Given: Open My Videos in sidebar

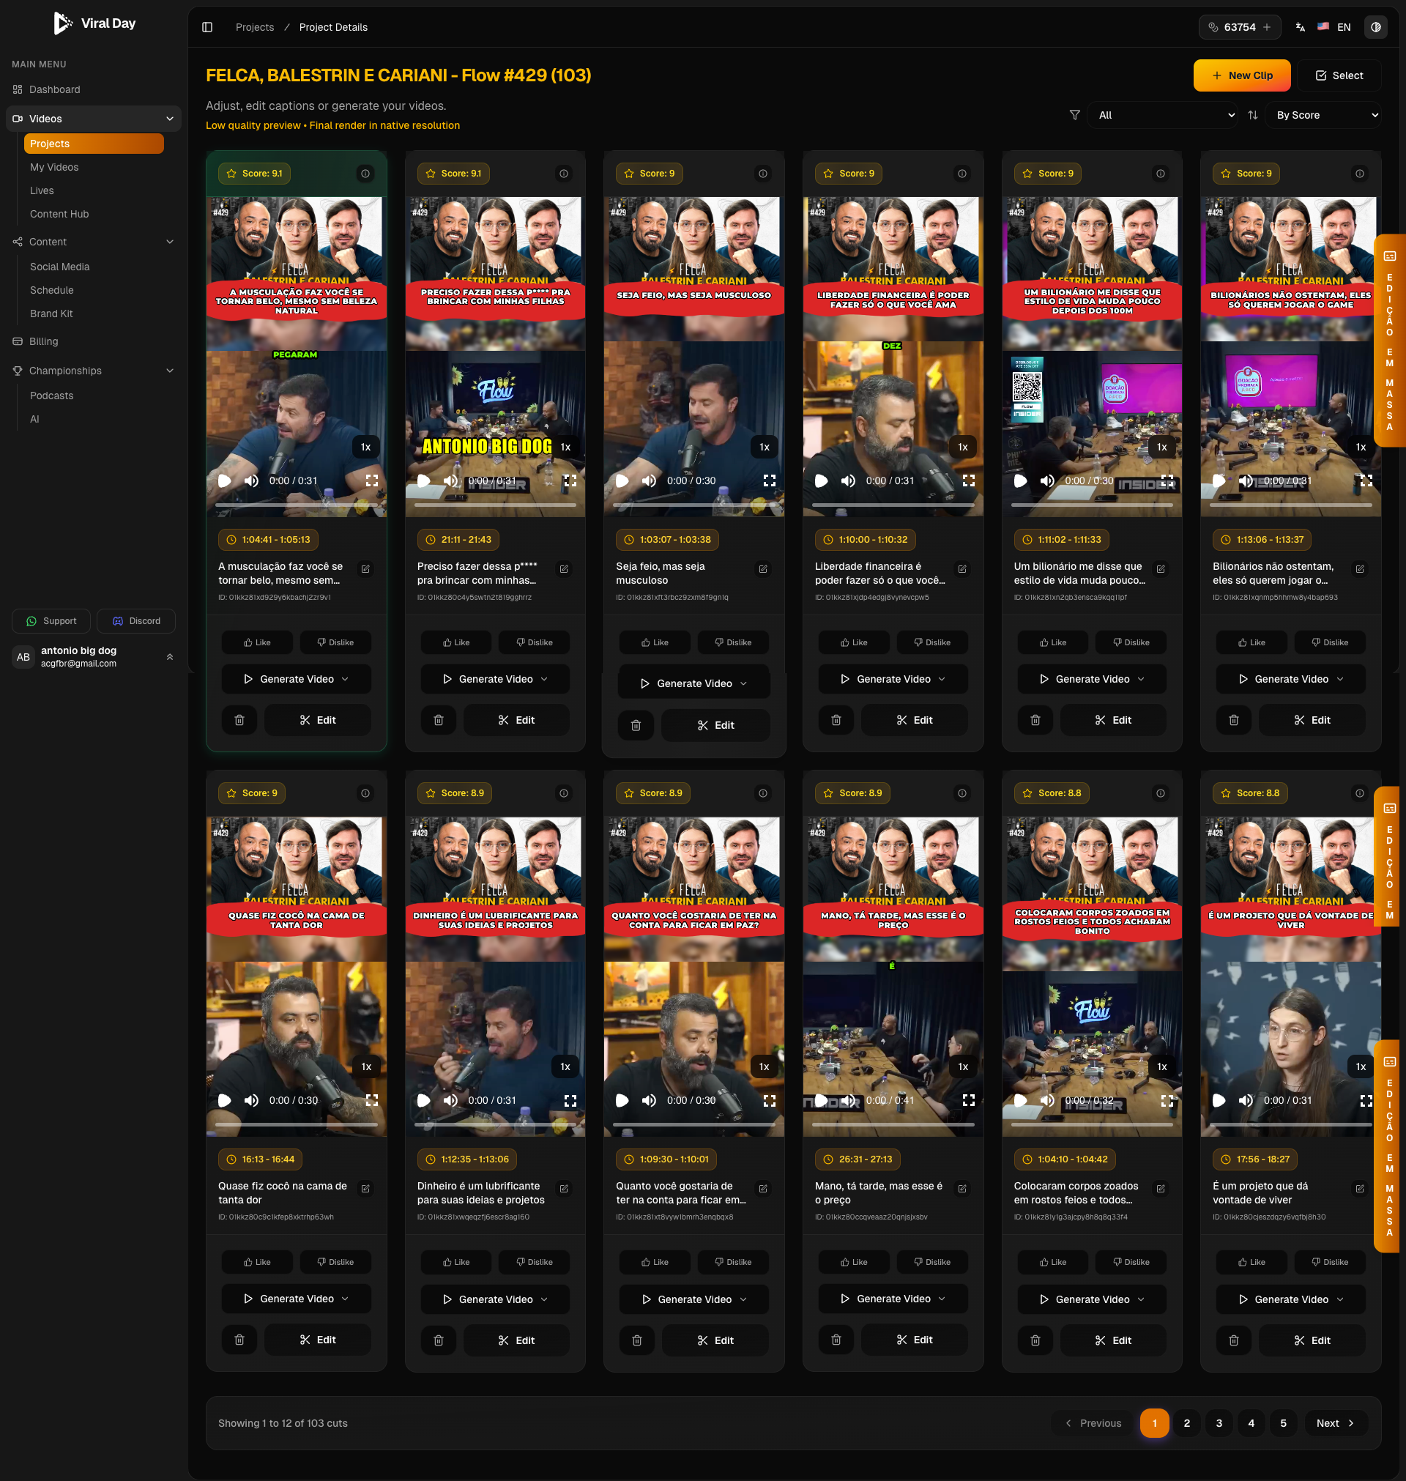Looking at the screenshot, I should [x=54, y=167].
